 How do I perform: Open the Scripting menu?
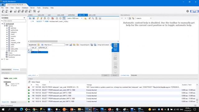point(45,8)
